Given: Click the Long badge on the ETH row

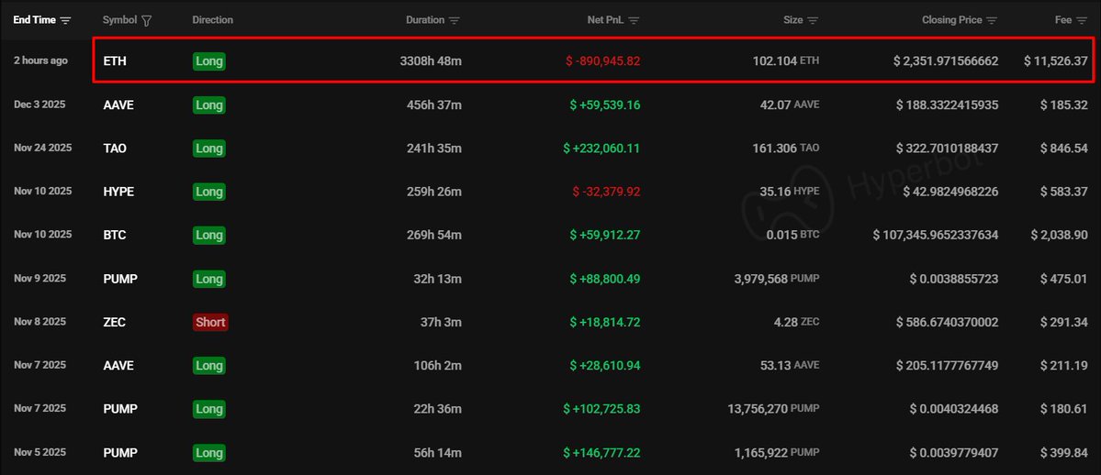Looking at the screenshot, I should [208, 61].
